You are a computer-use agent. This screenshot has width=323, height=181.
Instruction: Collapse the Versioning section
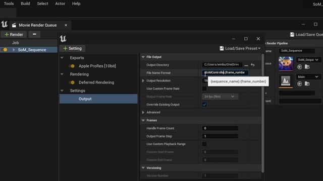(143, 168)
